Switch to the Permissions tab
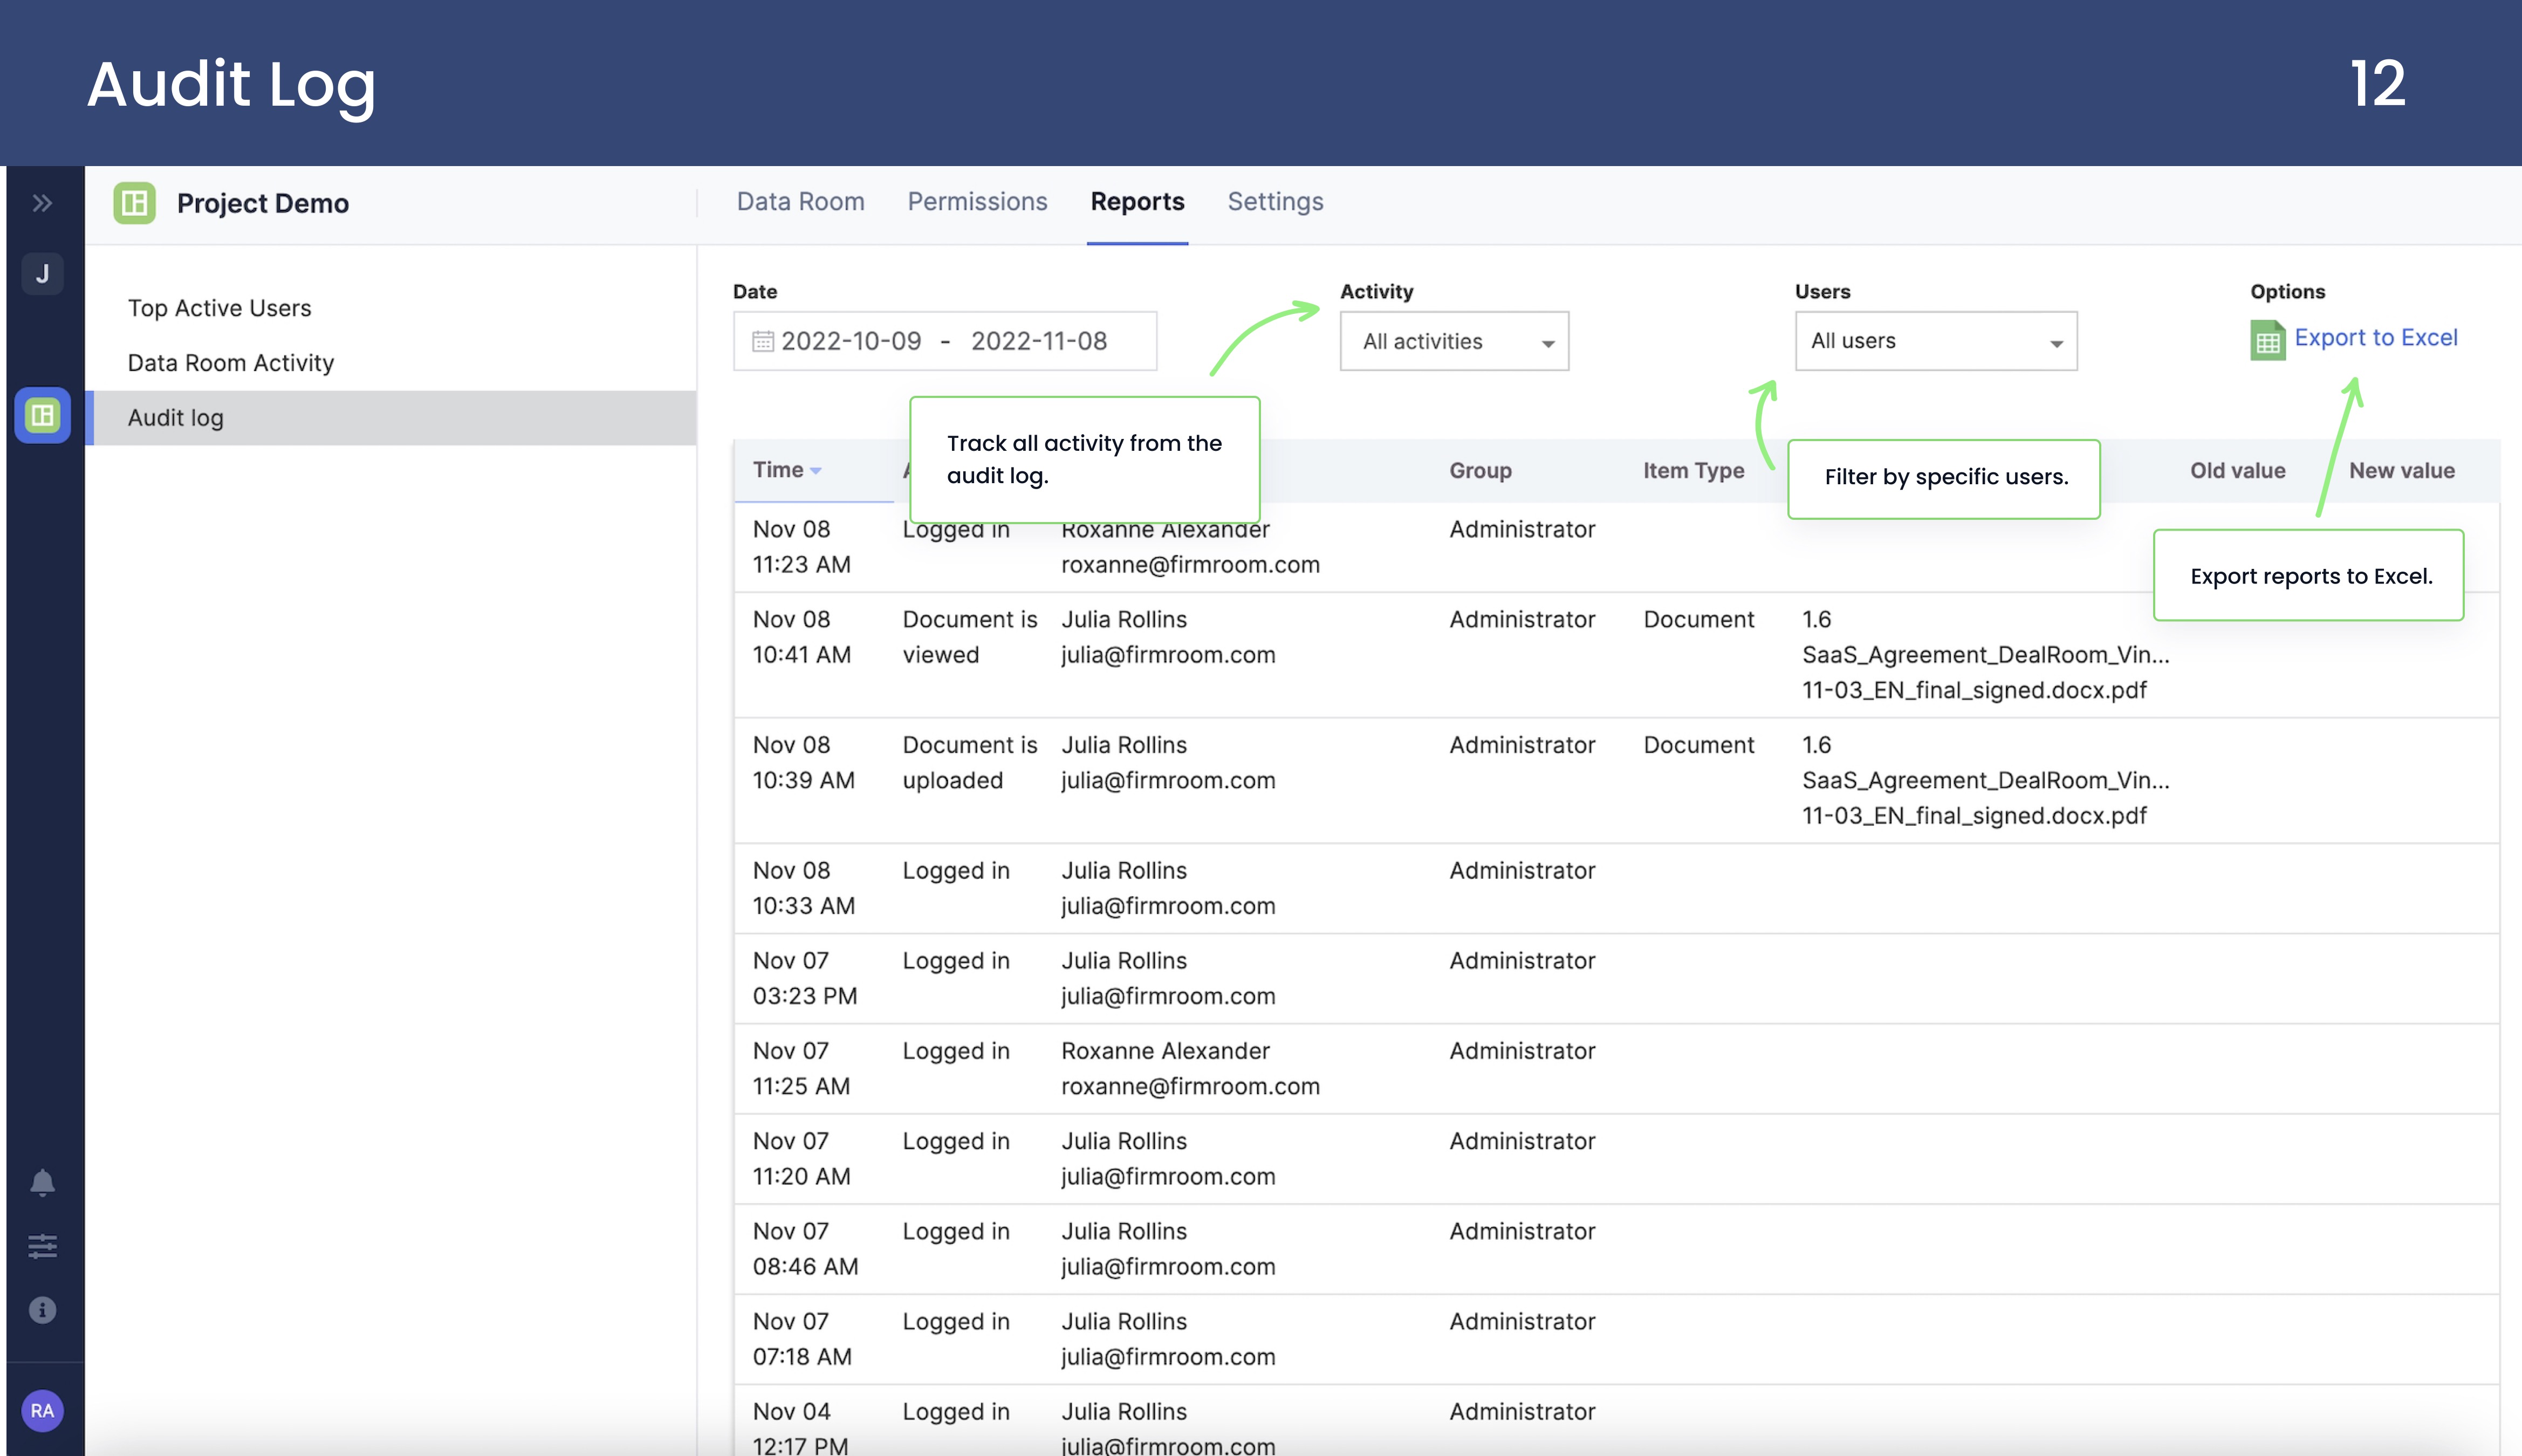The height and width of the screenshot is (1456, 2522). (x=977, y=202)
